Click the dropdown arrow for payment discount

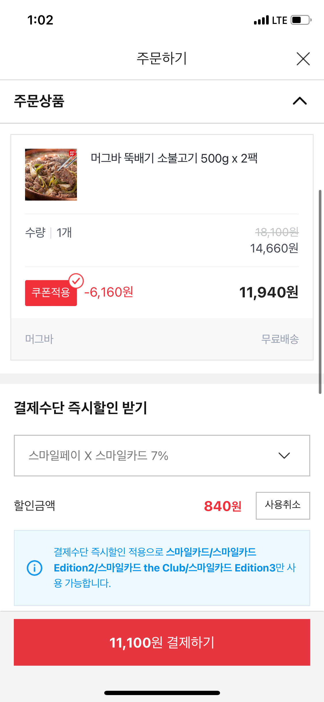coord(284,456)
